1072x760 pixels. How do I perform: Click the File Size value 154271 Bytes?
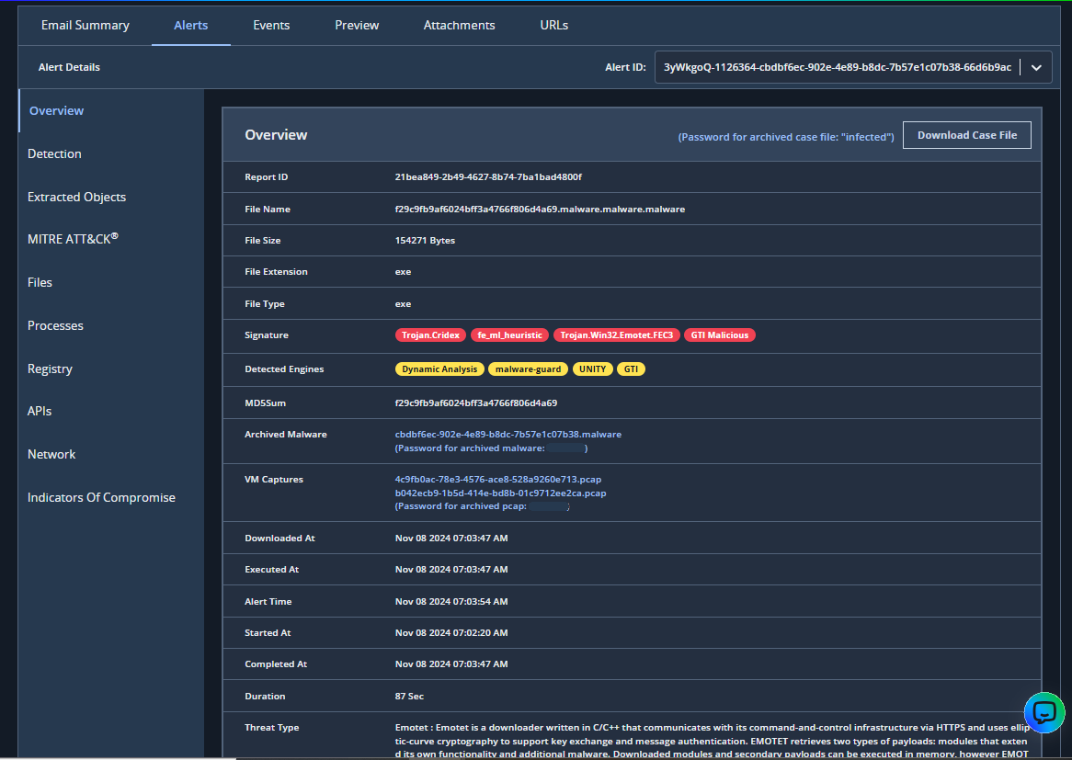[425, 241]
